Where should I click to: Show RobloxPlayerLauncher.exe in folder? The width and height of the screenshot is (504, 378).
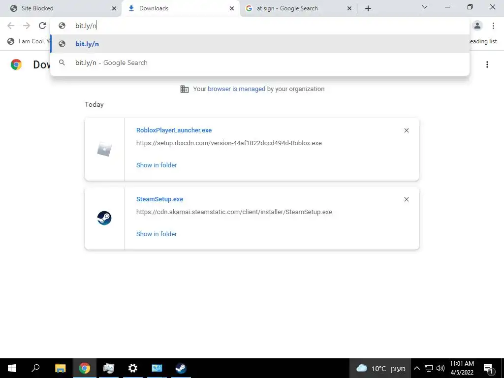157,165
